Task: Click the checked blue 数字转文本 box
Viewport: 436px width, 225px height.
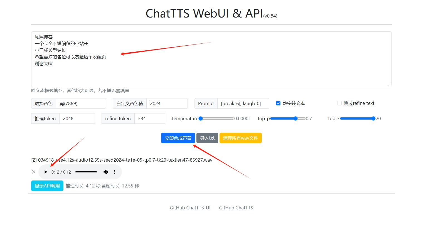Action: 278,103
